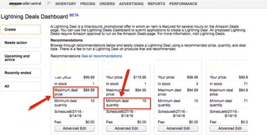Open the ADVERTISING menu

tap(131, 4)
